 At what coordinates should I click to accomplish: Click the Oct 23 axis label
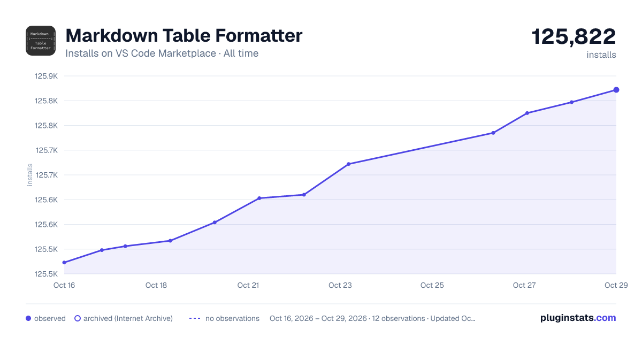(x=340, y=285)
